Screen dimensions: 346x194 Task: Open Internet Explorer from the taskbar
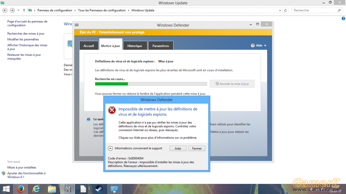(x=36, y=189)
